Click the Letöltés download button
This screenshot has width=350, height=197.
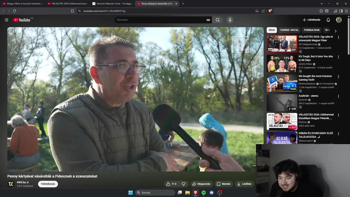pos(244,184)
